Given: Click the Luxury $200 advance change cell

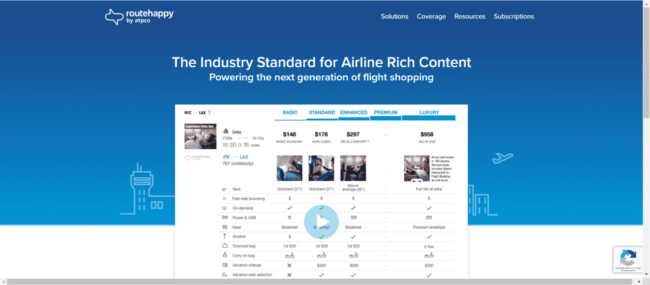Looking at the screenshot, I should pos(429,265).
